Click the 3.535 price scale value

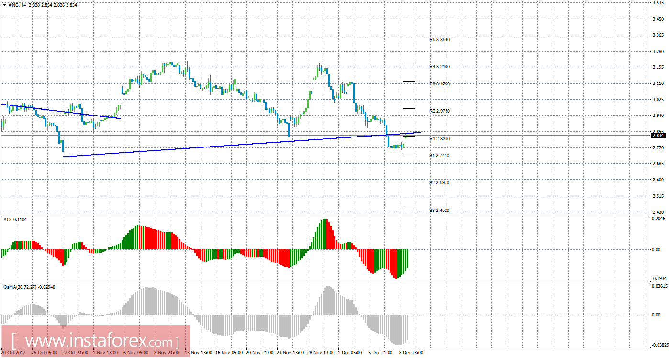(658, 3)
